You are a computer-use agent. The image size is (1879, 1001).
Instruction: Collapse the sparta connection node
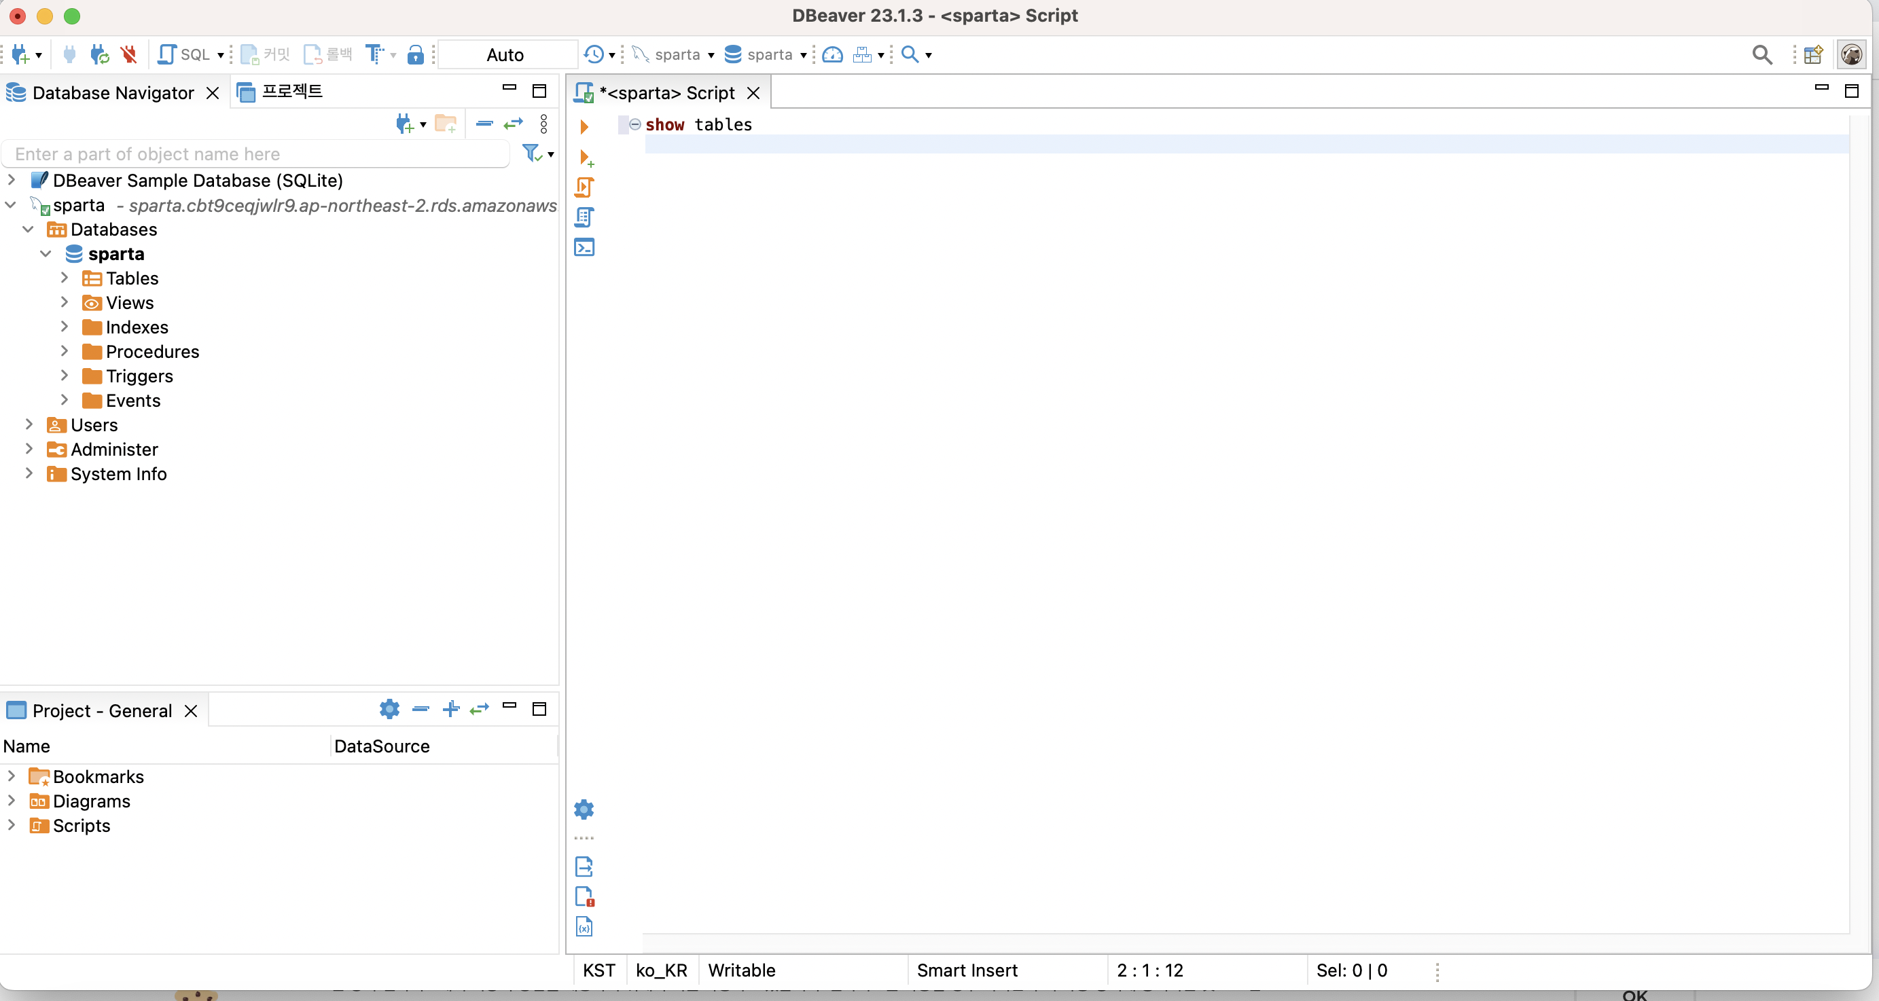pyautogui.click(x=11, y=205)
